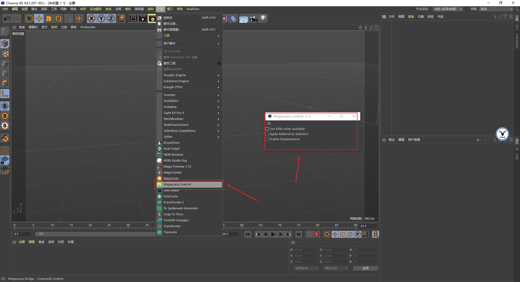This screenshot has width=520, height=282.
Task: Launch Megascans Livelink menu entry
Action: point(189,184)
